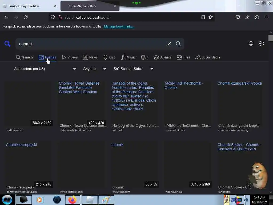Image resolution: width=273 pixels, height=205 pixels.
Task: Open the Chomik europejski result link
Action: 21,145
